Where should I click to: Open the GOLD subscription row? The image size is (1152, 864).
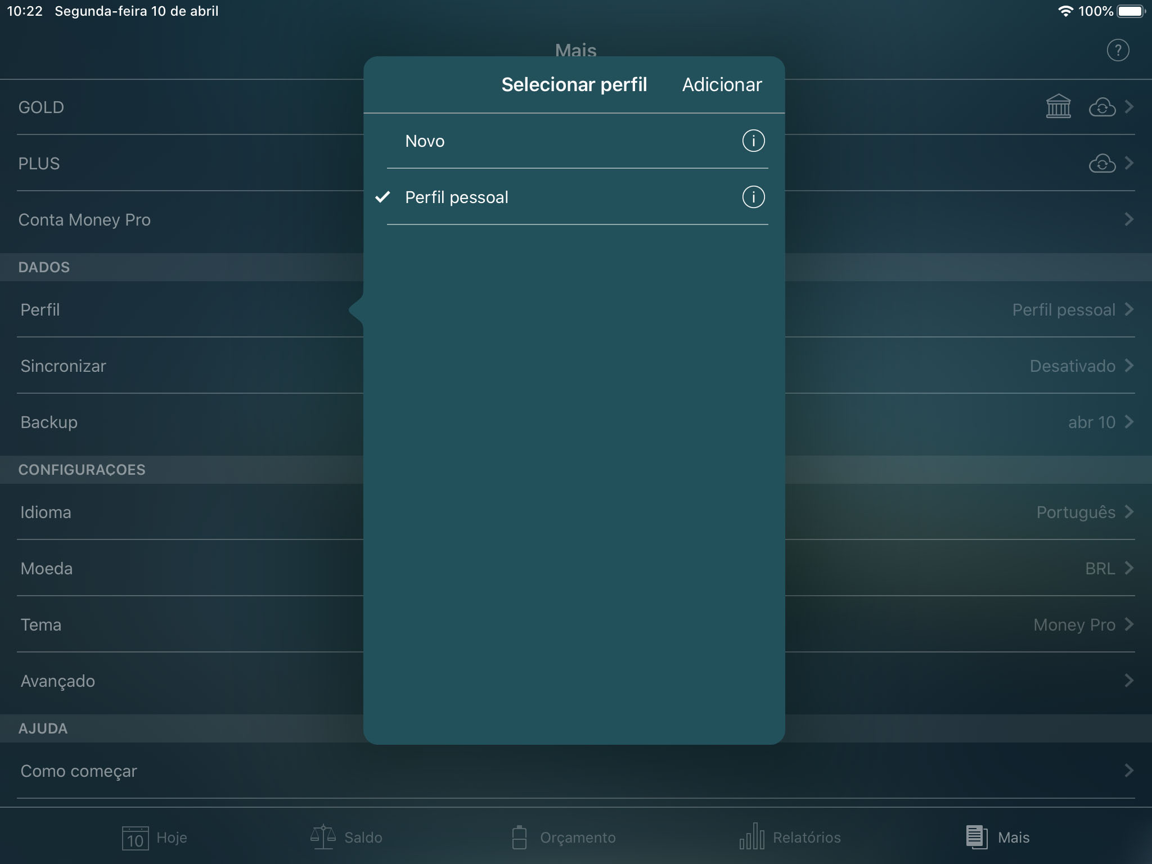pos(576,107)
